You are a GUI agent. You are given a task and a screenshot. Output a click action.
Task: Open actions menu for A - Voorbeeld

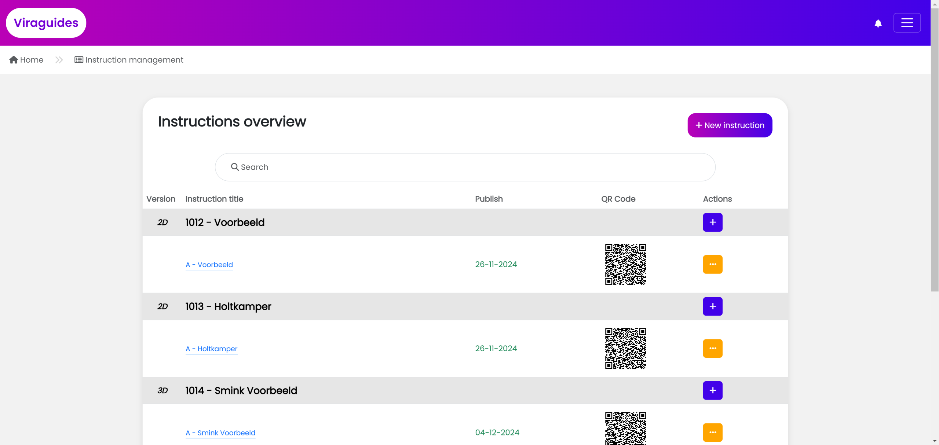712,264
